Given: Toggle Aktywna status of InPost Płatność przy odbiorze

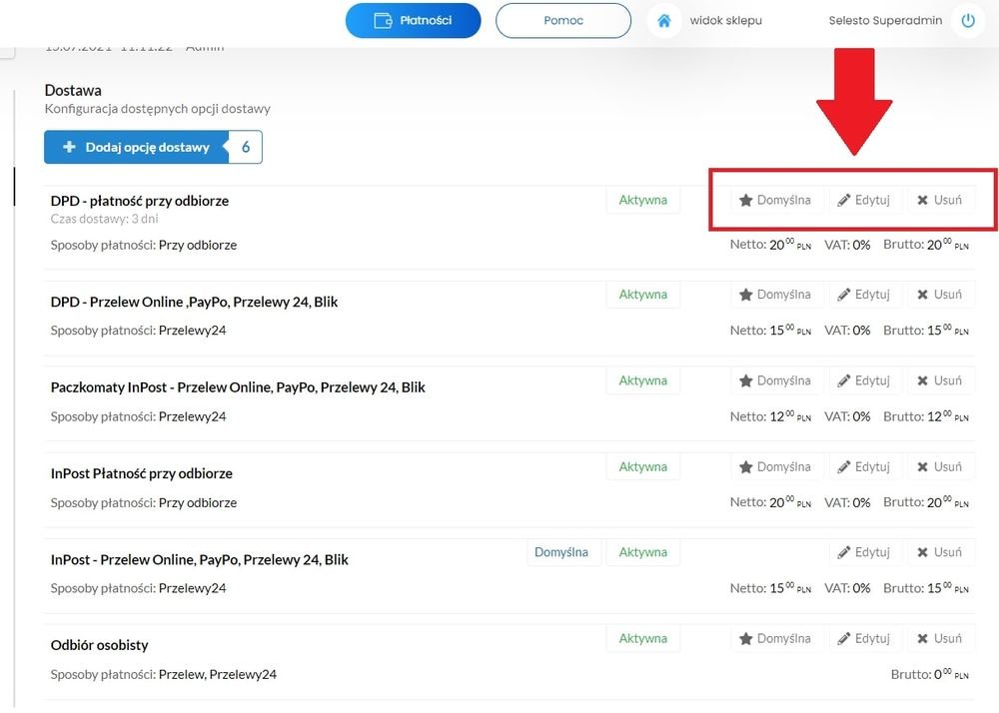Looking at the screenshot, I should click(x=642, y=466).
